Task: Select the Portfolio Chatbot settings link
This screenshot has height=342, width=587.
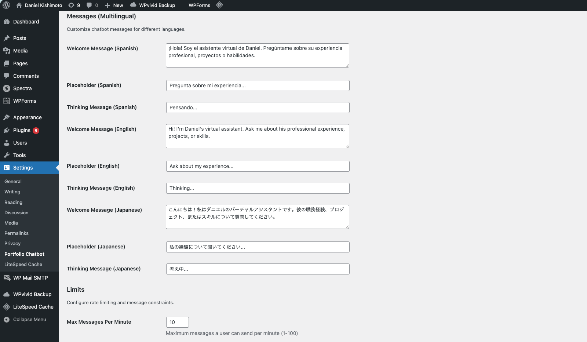Action: (x=24, y=254)
